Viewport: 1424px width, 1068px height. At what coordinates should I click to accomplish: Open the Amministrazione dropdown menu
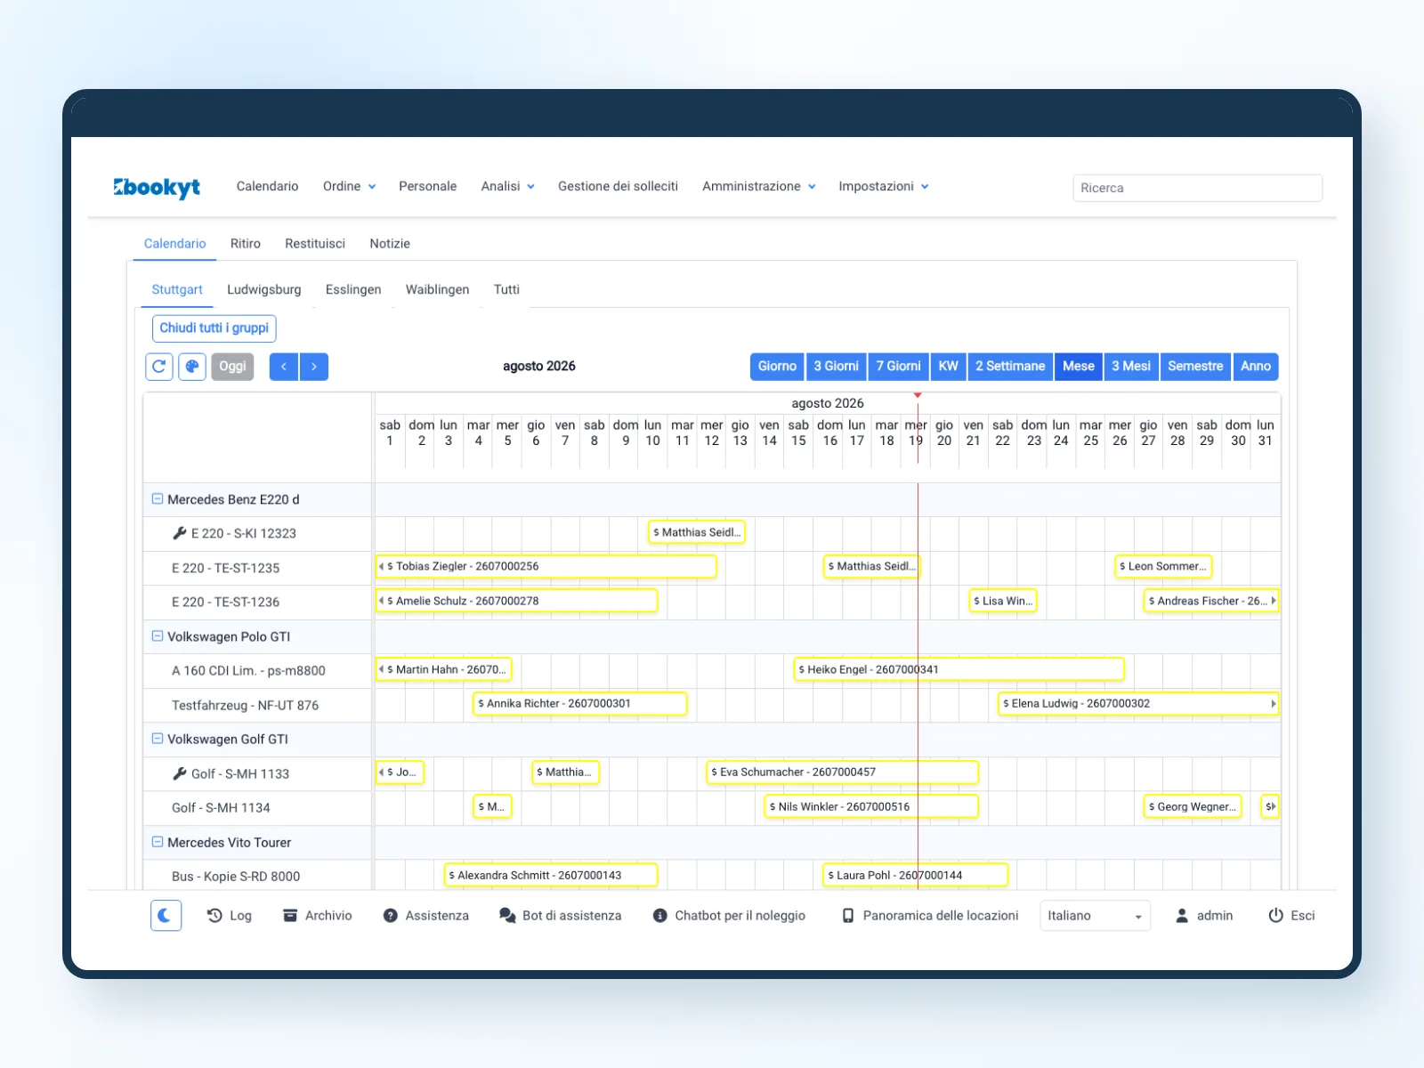pyautogui.click(x=758, y=186)
